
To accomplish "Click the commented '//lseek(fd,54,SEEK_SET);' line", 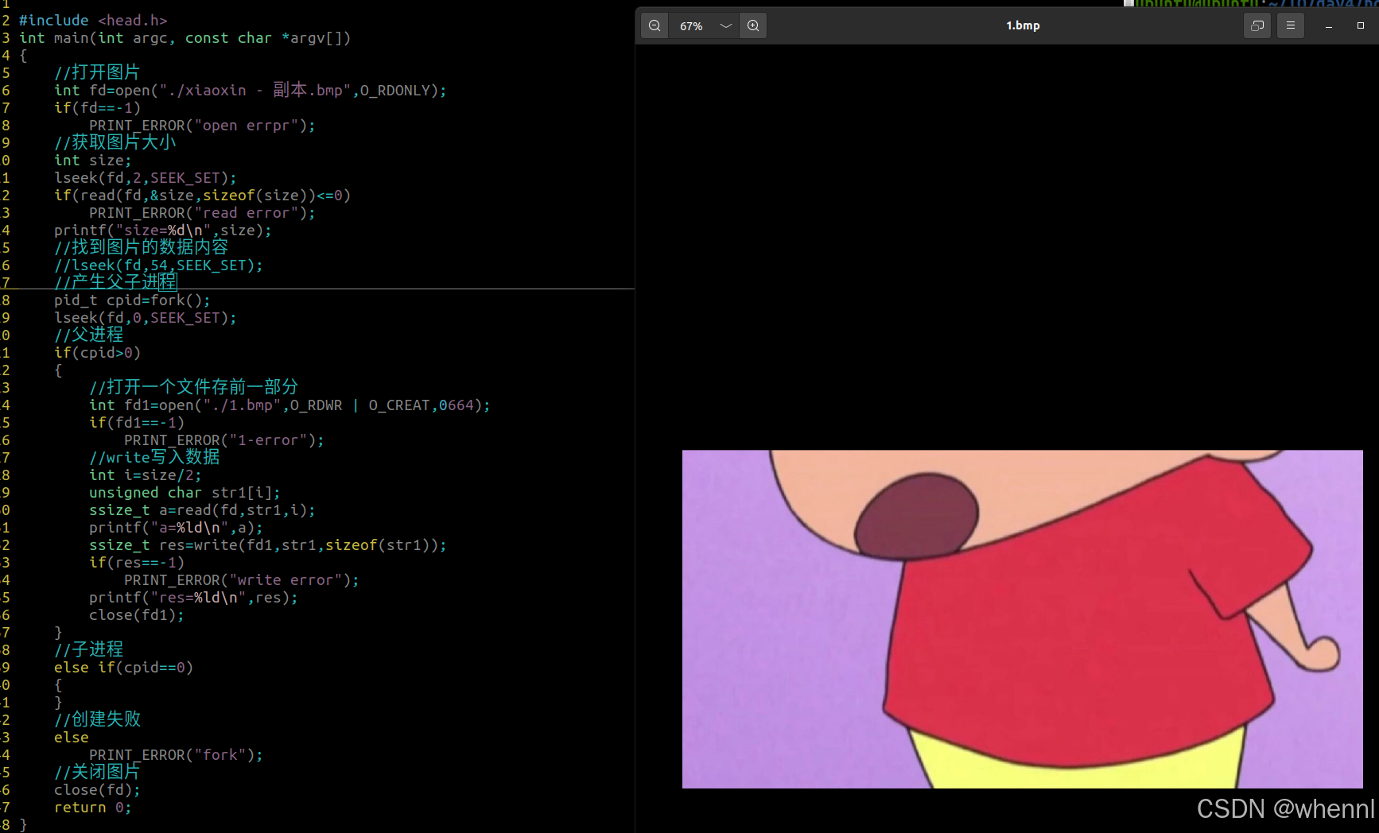I will [x=158, y=265].
